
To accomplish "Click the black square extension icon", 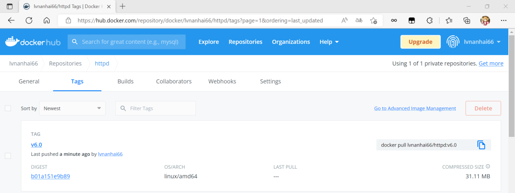I will point(412,20).
